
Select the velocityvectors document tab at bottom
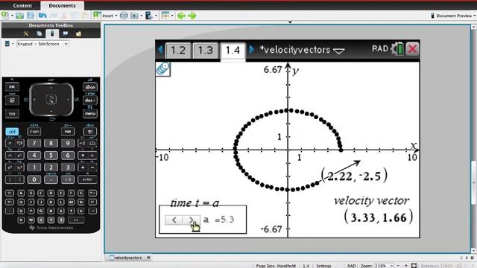point(127,258)
